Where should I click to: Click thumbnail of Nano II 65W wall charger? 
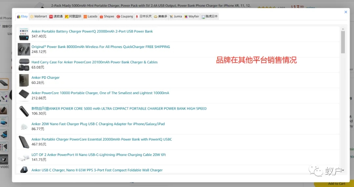pyautogui.click(x=24, y=170)
